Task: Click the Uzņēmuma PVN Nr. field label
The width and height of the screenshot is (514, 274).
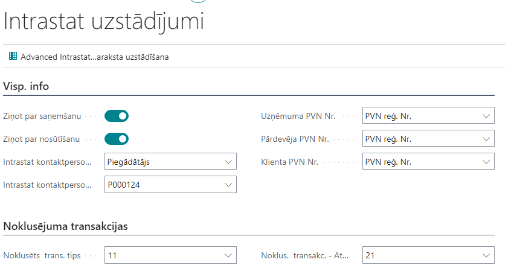Action: pos(298,116)
